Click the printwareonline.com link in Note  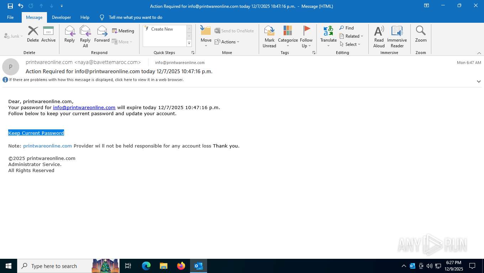[x=48, y=146]
